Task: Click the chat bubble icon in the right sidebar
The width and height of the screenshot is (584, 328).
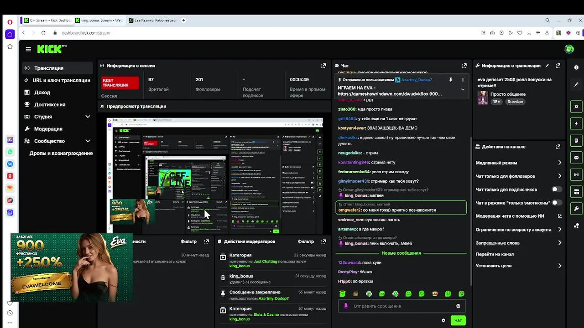Action: (x=576, y=158)
